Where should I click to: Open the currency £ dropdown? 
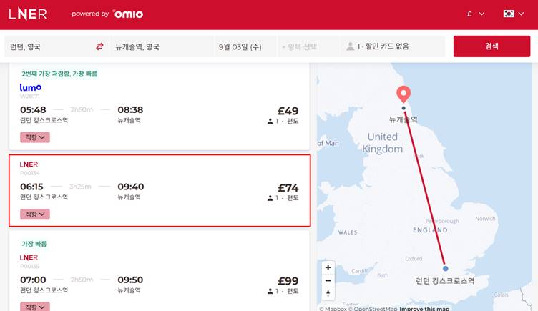click(x=476, y=14)
